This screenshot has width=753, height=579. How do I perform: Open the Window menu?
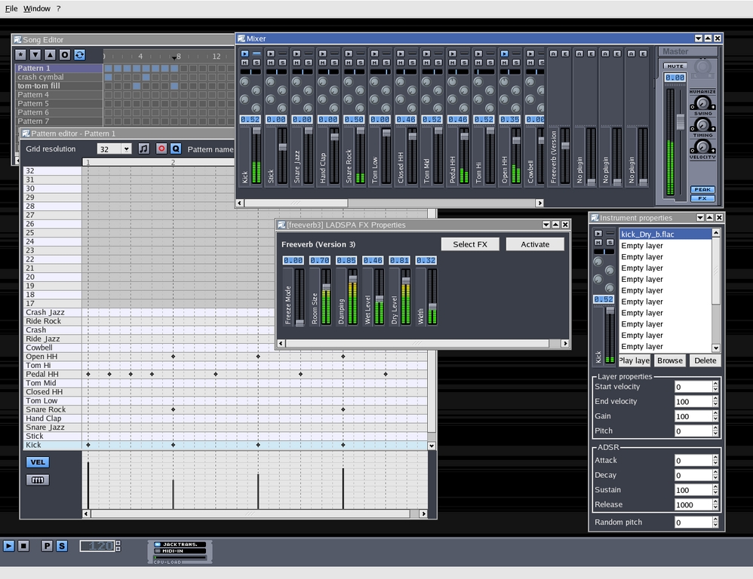pos(36,8)
